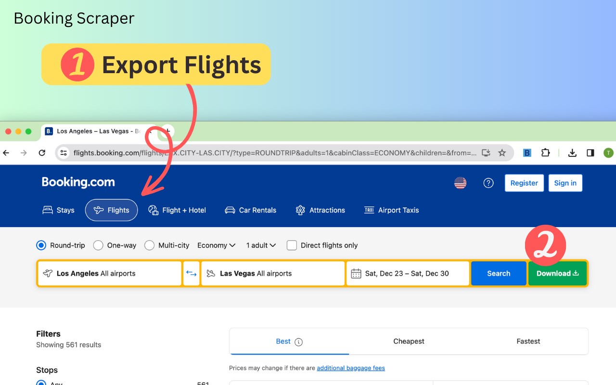Click the blue Search button
This screenshot has height=385, width=616.
[499, 273]
